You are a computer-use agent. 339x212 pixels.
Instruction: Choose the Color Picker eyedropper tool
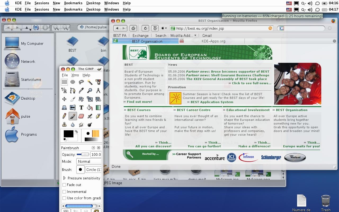(x=81, y=90)
